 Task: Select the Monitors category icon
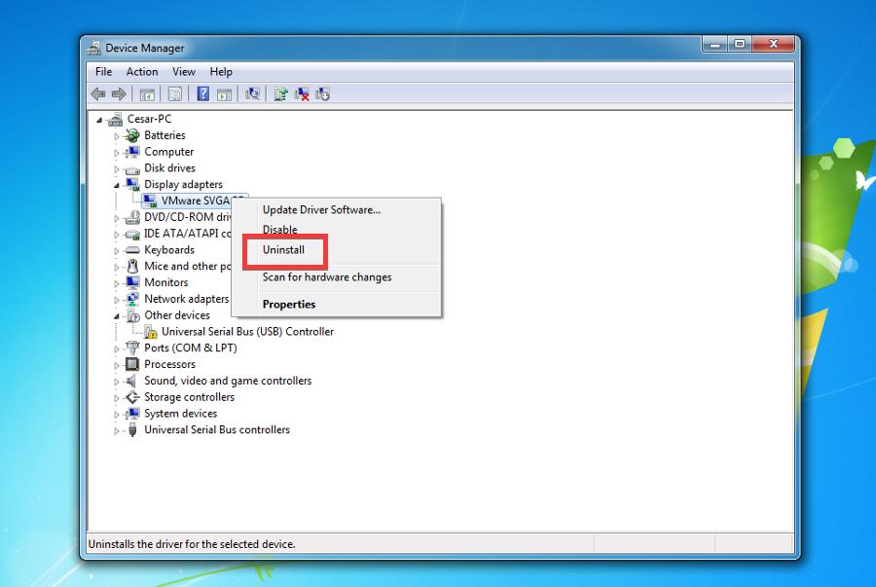pyautogui.click(x=132, y=282)
